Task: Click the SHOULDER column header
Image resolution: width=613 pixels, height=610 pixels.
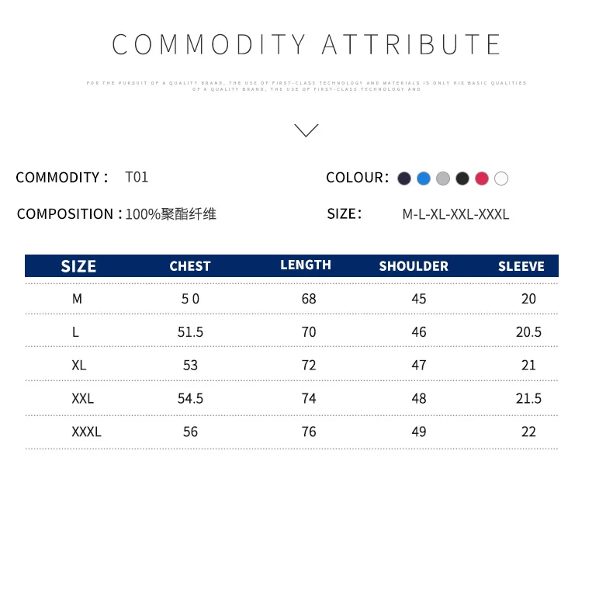Action: pos(414,266)
